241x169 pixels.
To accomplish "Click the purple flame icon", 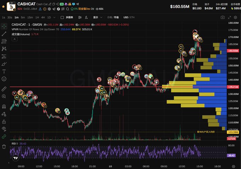I will pyautogui.click(x=66, y=4).
